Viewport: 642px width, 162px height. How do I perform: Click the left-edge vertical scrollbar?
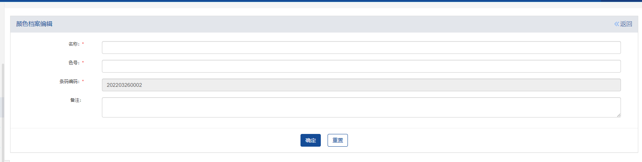click(x=3, y=108)
